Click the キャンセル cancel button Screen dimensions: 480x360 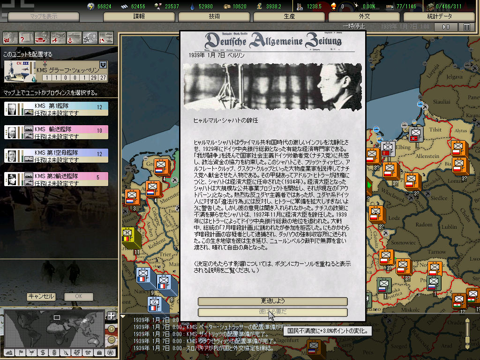click(x=41, y=296)
